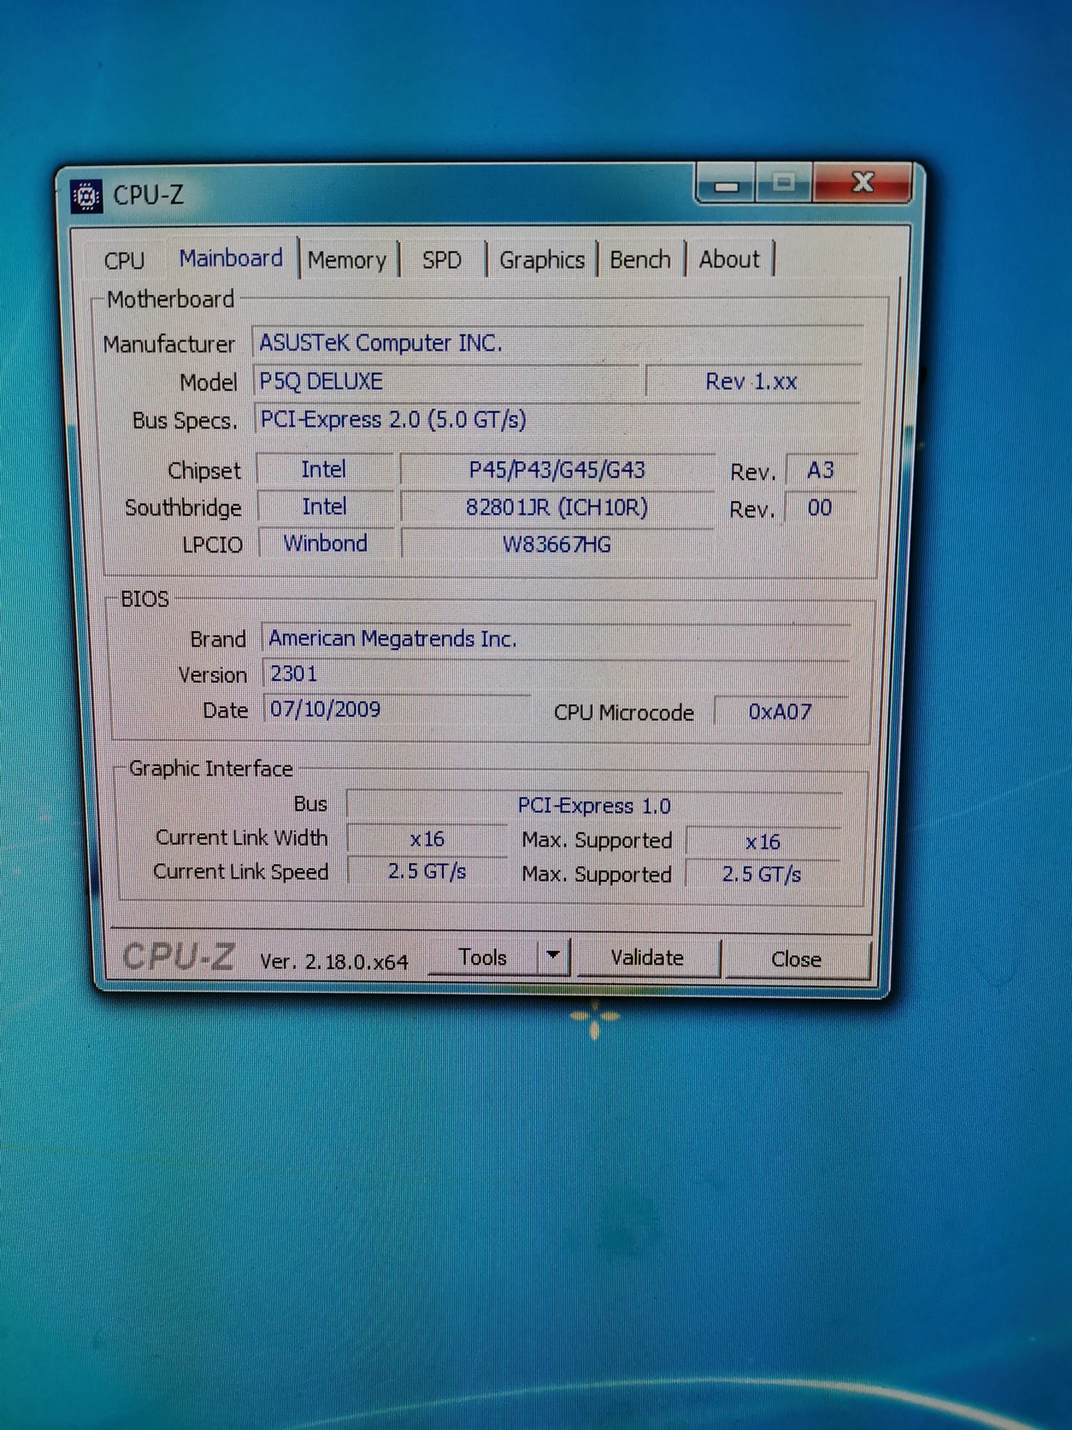Select the 82801JR (ICH10R) southbridge value
1072x1430 pixels.
pyautogui.click(x=557, y=507)
